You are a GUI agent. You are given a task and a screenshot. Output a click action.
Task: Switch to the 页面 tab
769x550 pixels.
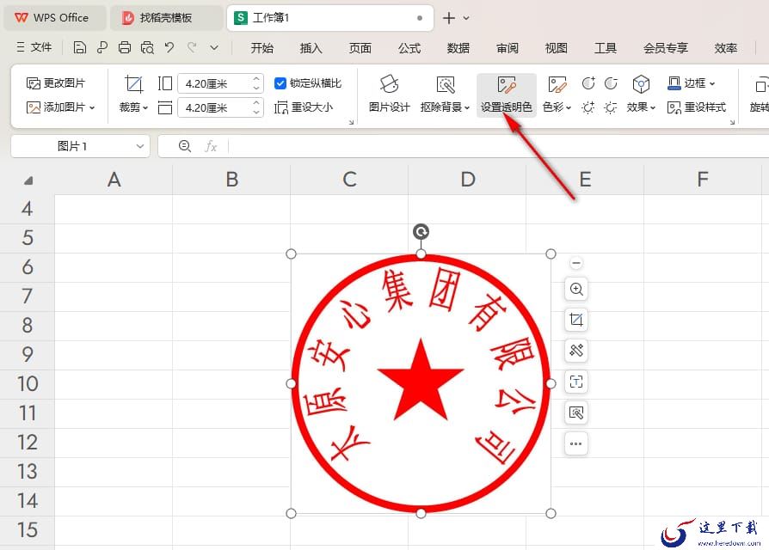360,48
